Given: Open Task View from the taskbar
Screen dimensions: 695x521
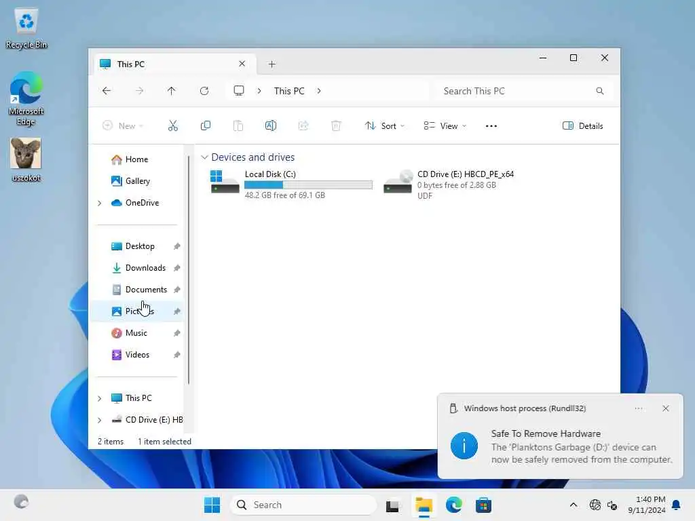Looking at the screenshot, I should [392, 505].
